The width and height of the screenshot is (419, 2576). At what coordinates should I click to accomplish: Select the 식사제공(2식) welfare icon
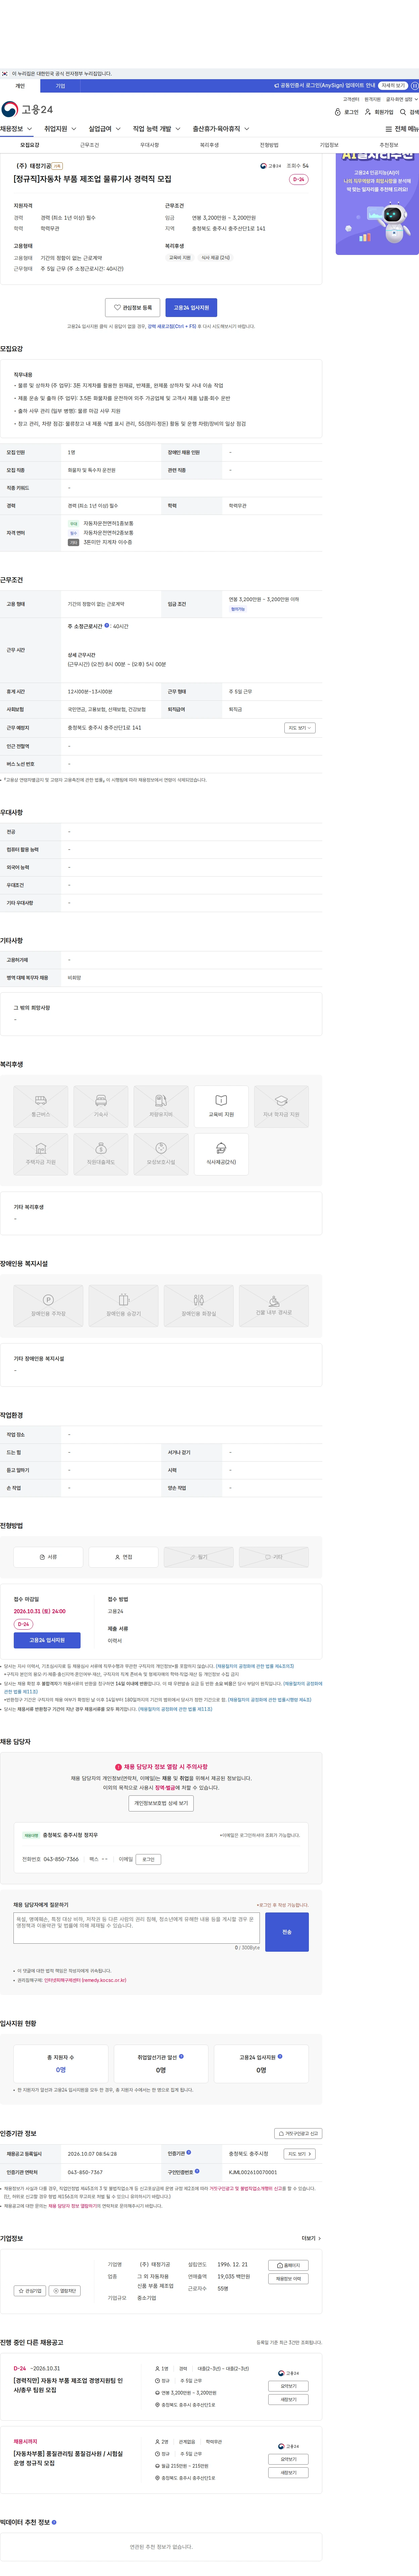coord(221,1154)
